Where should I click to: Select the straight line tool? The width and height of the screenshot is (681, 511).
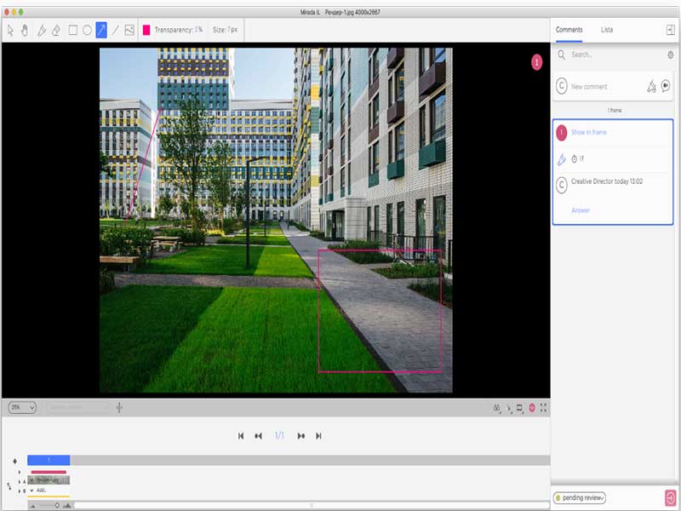point(116,30)
